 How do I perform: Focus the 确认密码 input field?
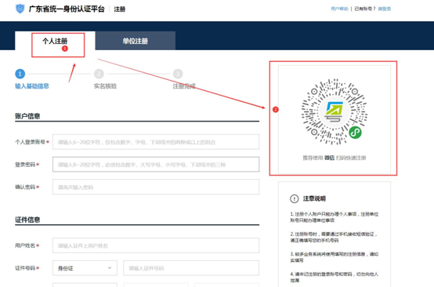point(156,187)
